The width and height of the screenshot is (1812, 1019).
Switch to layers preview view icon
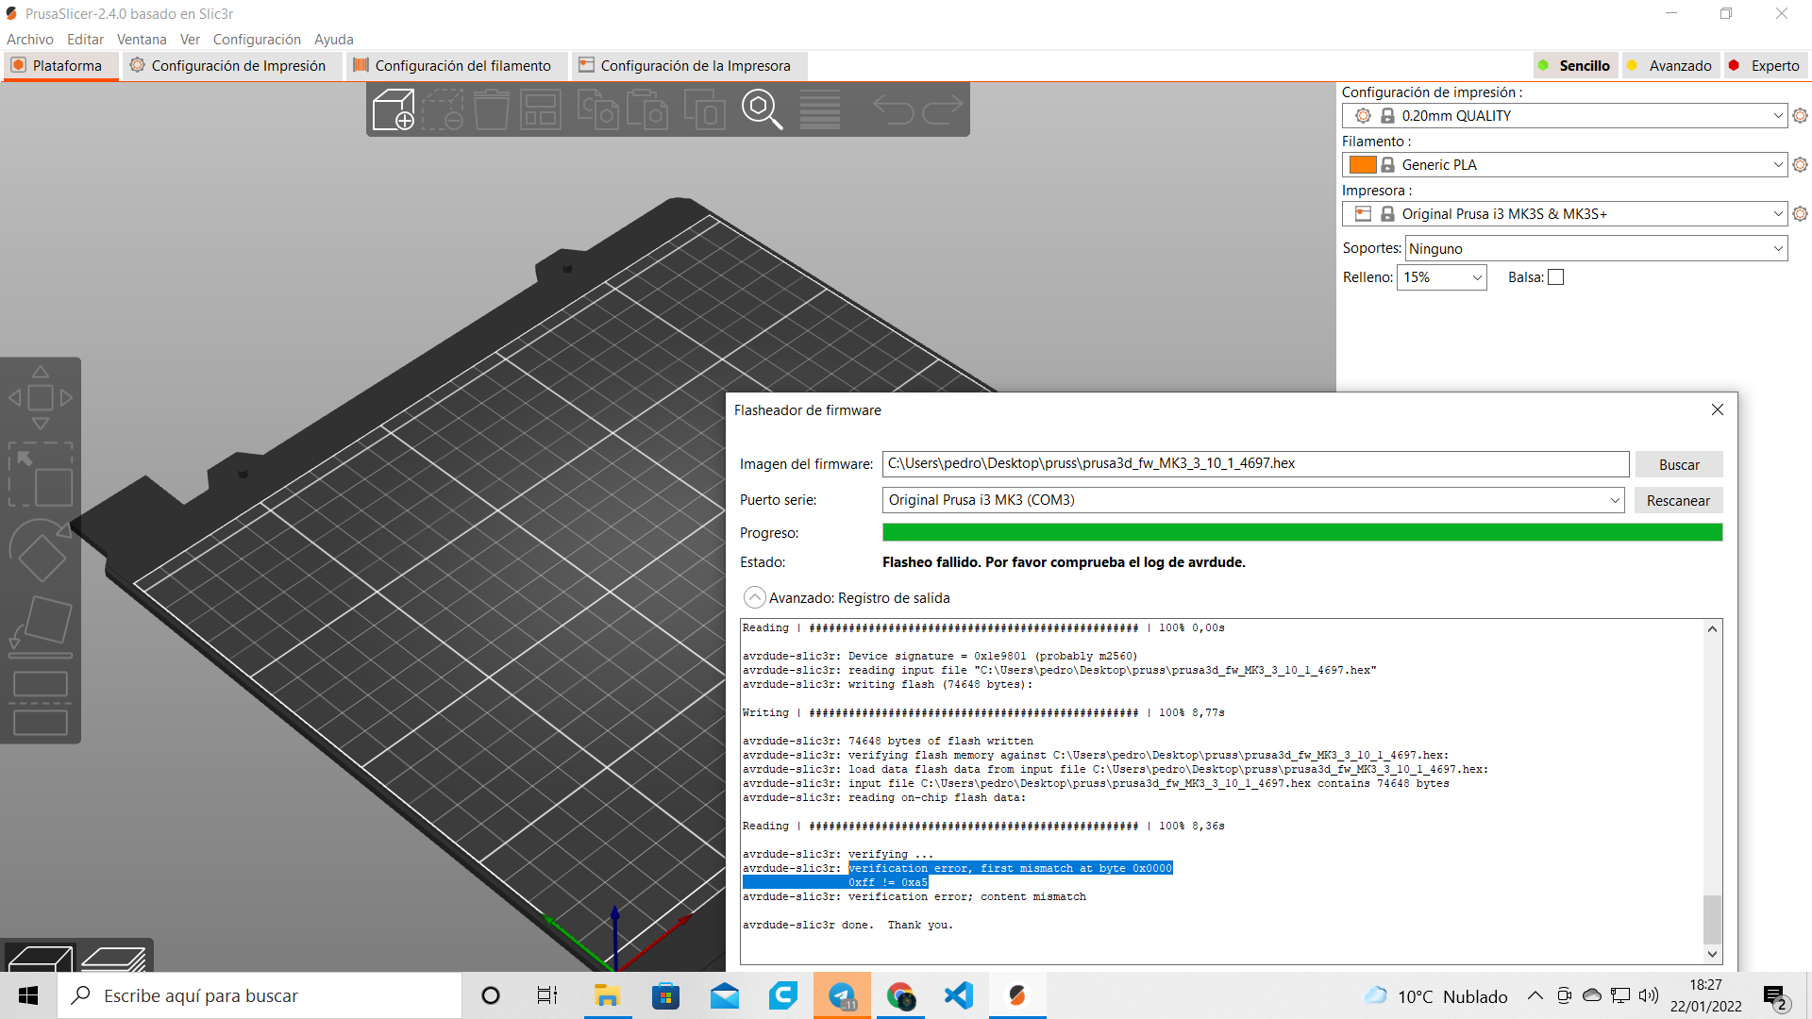(x=113, y=958)
